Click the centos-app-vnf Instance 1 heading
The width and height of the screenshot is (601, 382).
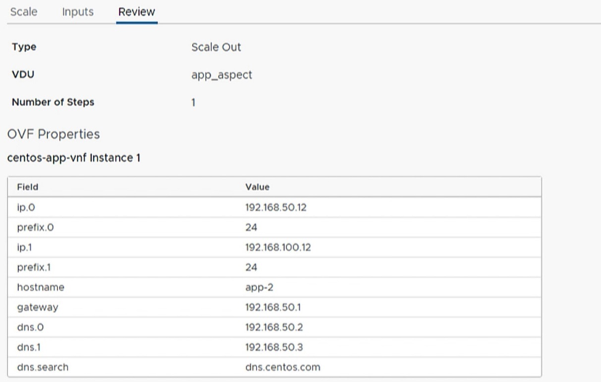pos(74,157)
